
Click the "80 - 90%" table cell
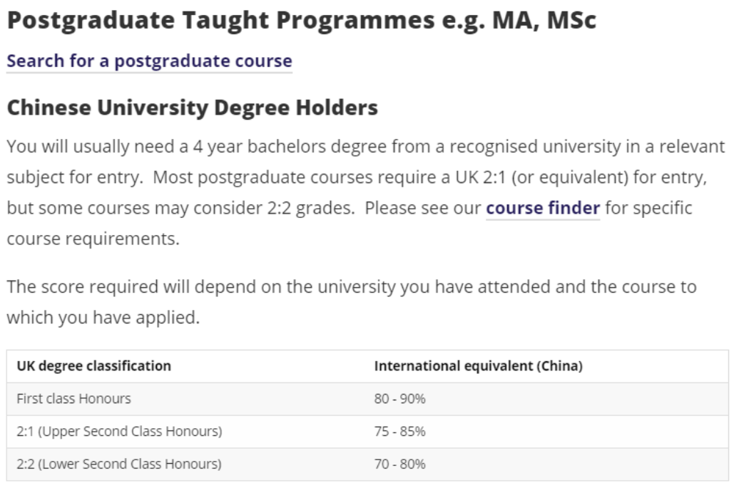pyautogui.click(x=399, y=399)
